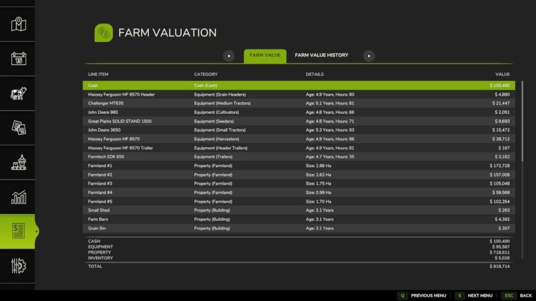Click the right arrow beside Farm Value History
The width and height of the screenshot is (536, 301).
click(369, 55)
